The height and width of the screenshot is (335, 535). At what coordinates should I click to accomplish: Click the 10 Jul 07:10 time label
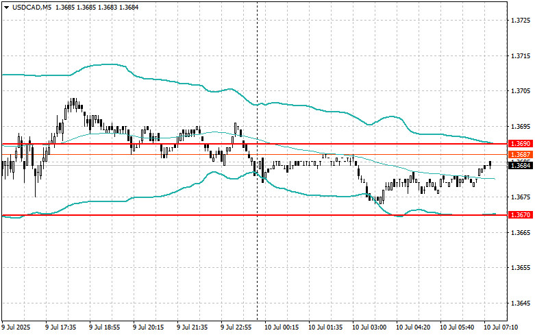[x=501, y=327]
